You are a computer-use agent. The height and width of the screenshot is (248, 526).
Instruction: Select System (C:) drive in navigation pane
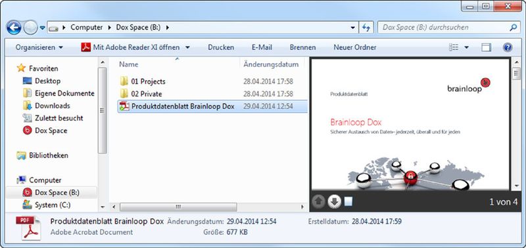pos(53,205)
